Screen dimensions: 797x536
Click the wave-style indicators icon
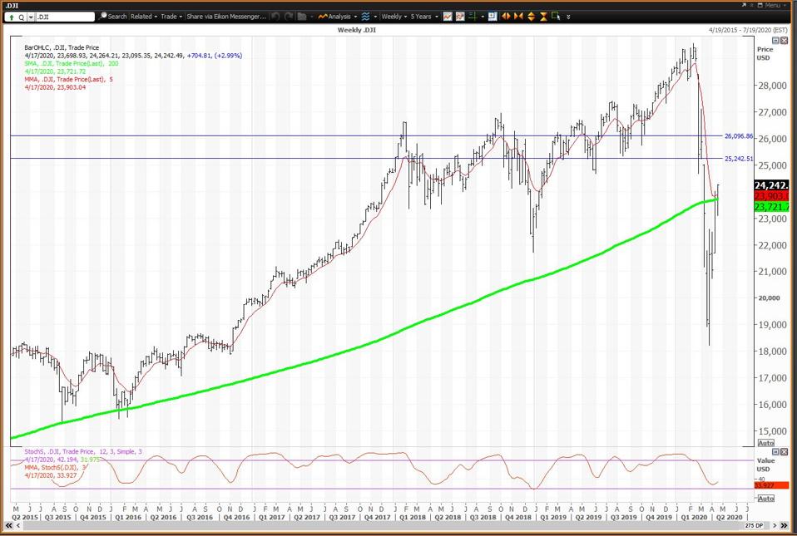click(365, 17)
